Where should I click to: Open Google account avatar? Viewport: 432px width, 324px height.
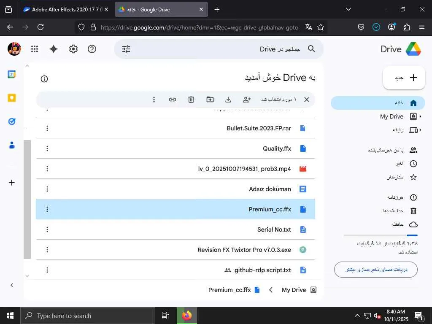point(14,49)
